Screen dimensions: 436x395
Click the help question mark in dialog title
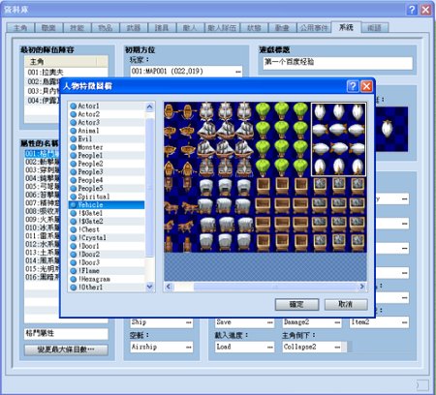point(353,86)
